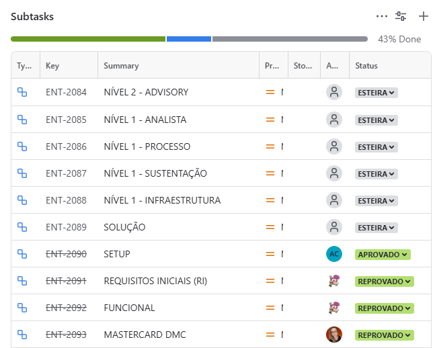Sort by the Type column header
Screen dimensions: 433x348
(x=26, y=65)
